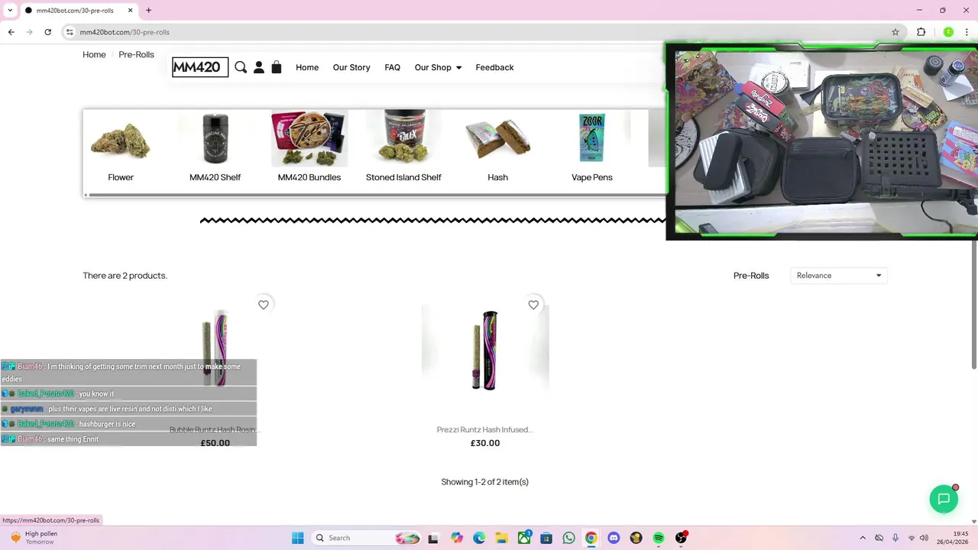Open Discord from the taskbar
Viewport: 978px width, 550px height.
[x=614, y=538]
